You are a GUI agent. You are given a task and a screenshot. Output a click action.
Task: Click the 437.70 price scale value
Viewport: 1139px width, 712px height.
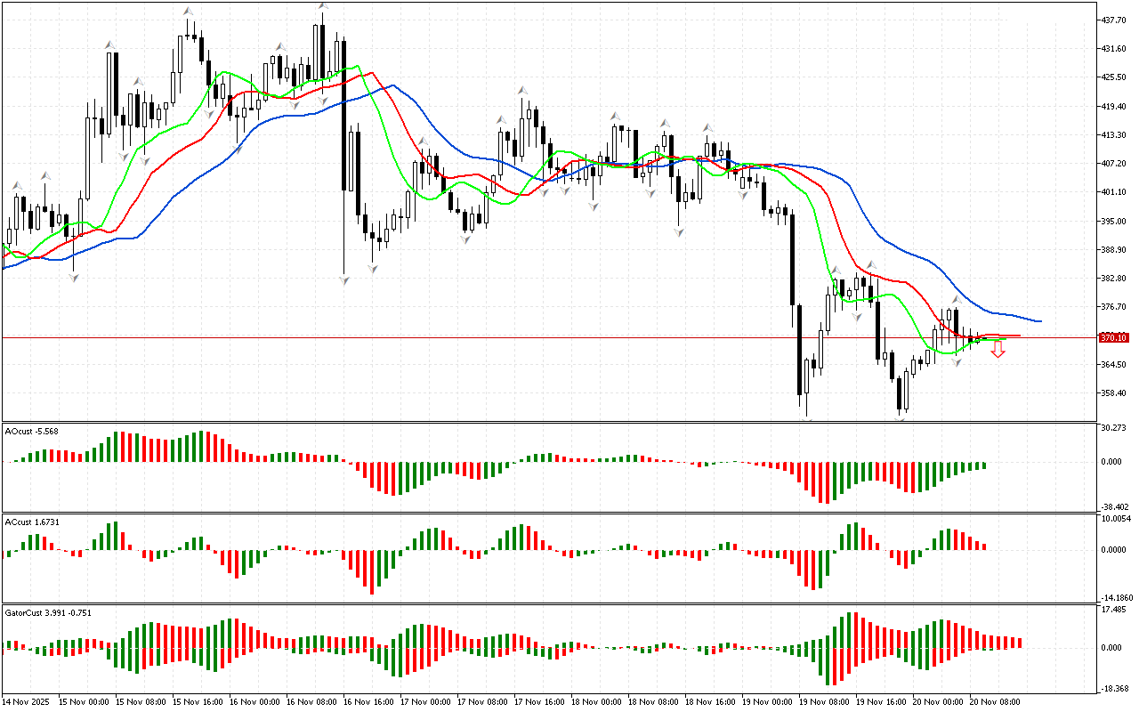point(1114,20)
